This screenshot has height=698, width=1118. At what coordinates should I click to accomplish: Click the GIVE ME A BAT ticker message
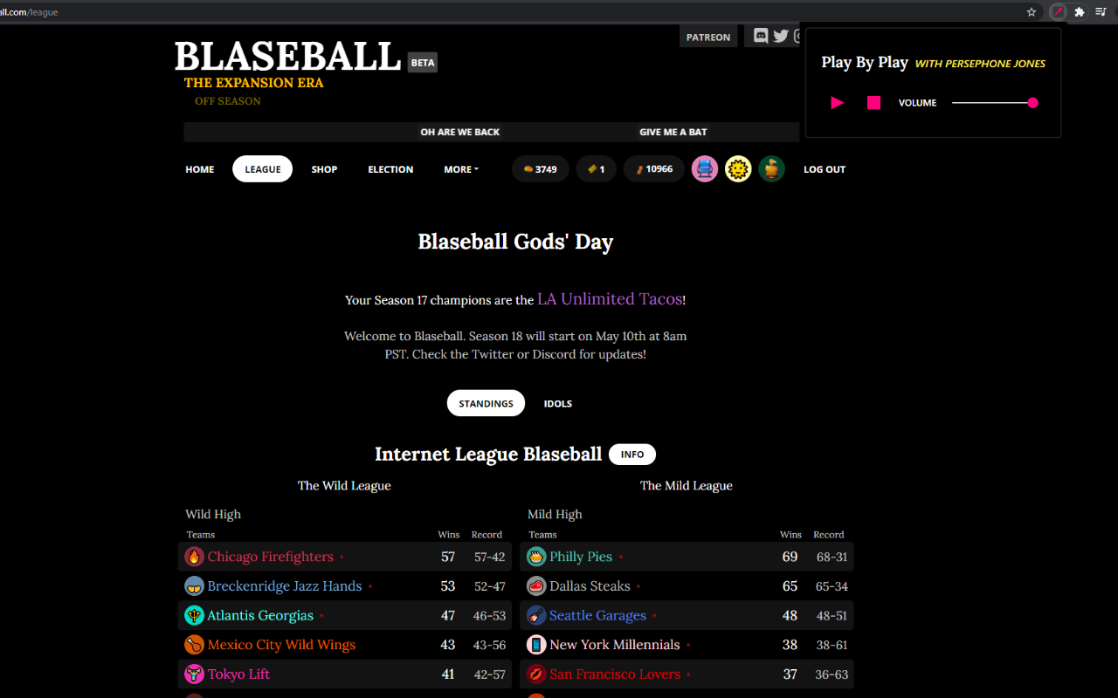tap(673, 132)
